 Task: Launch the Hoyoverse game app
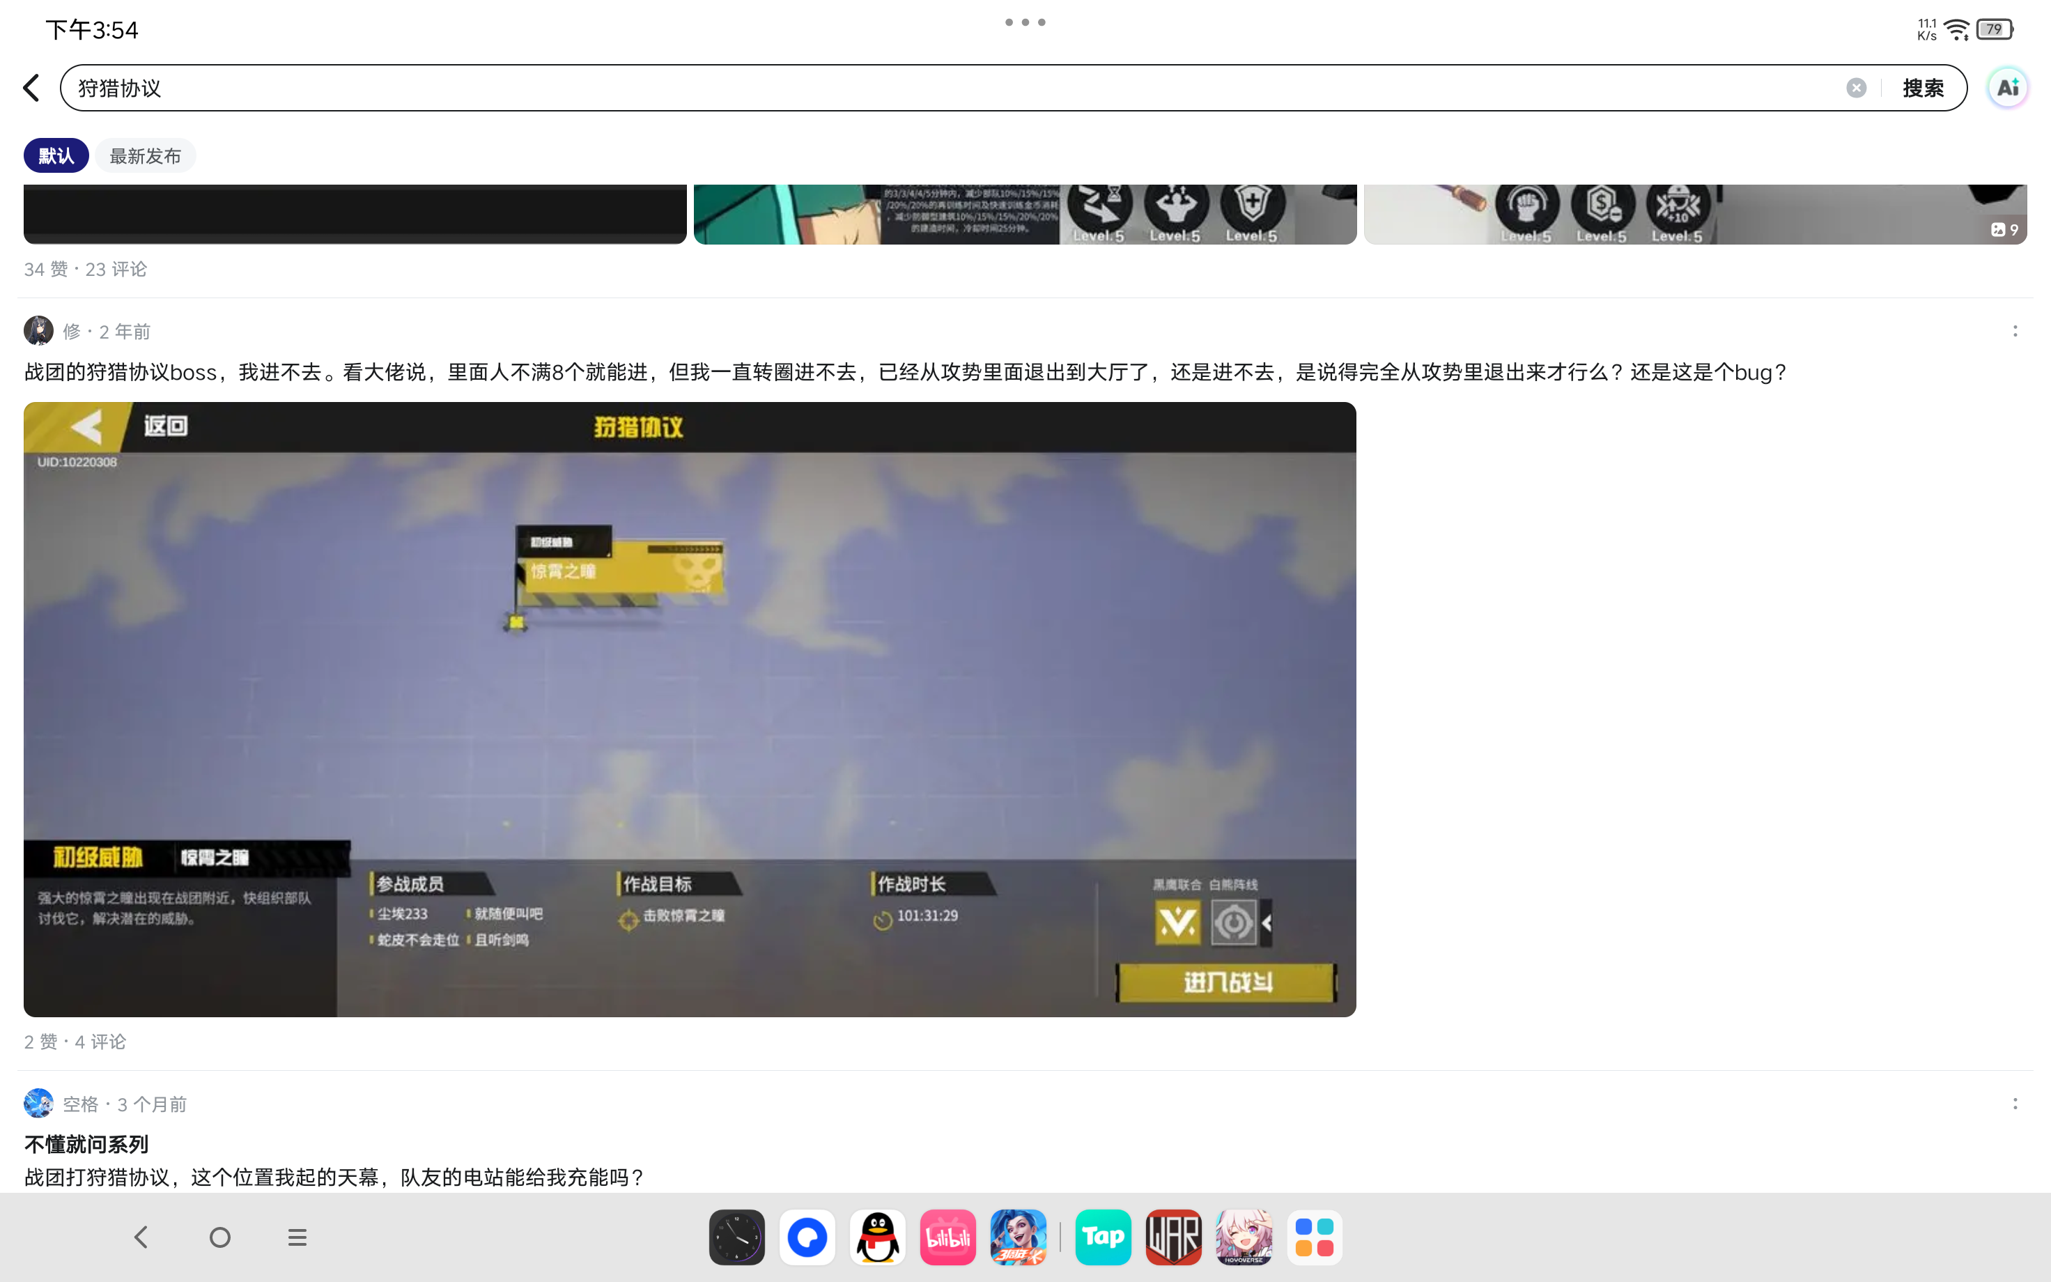1244,1237
